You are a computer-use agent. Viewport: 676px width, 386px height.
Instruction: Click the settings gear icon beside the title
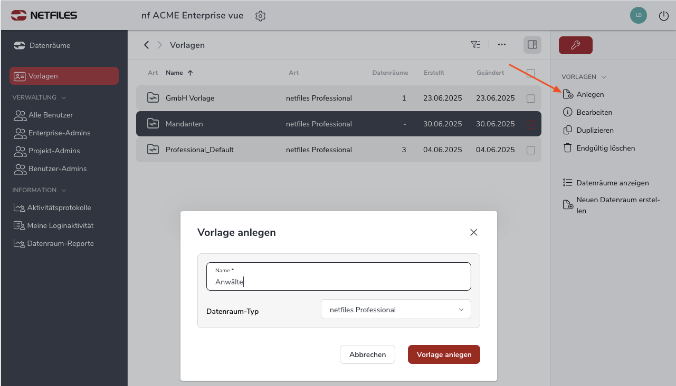260,16
